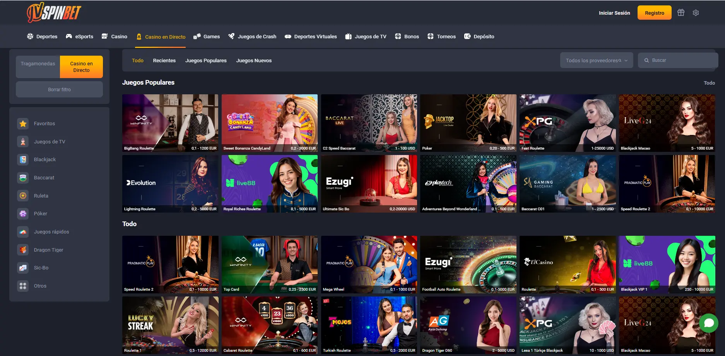
Task: Click the Favoritos star icon
Action: point(23,124)
